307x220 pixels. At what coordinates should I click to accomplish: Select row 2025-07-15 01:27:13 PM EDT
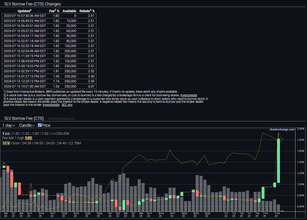point(49,76)
